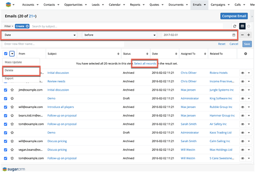Open the column settings gear icon
This screenshot has width=255, height=172.
pyautogui.click(x=245, y=54)
